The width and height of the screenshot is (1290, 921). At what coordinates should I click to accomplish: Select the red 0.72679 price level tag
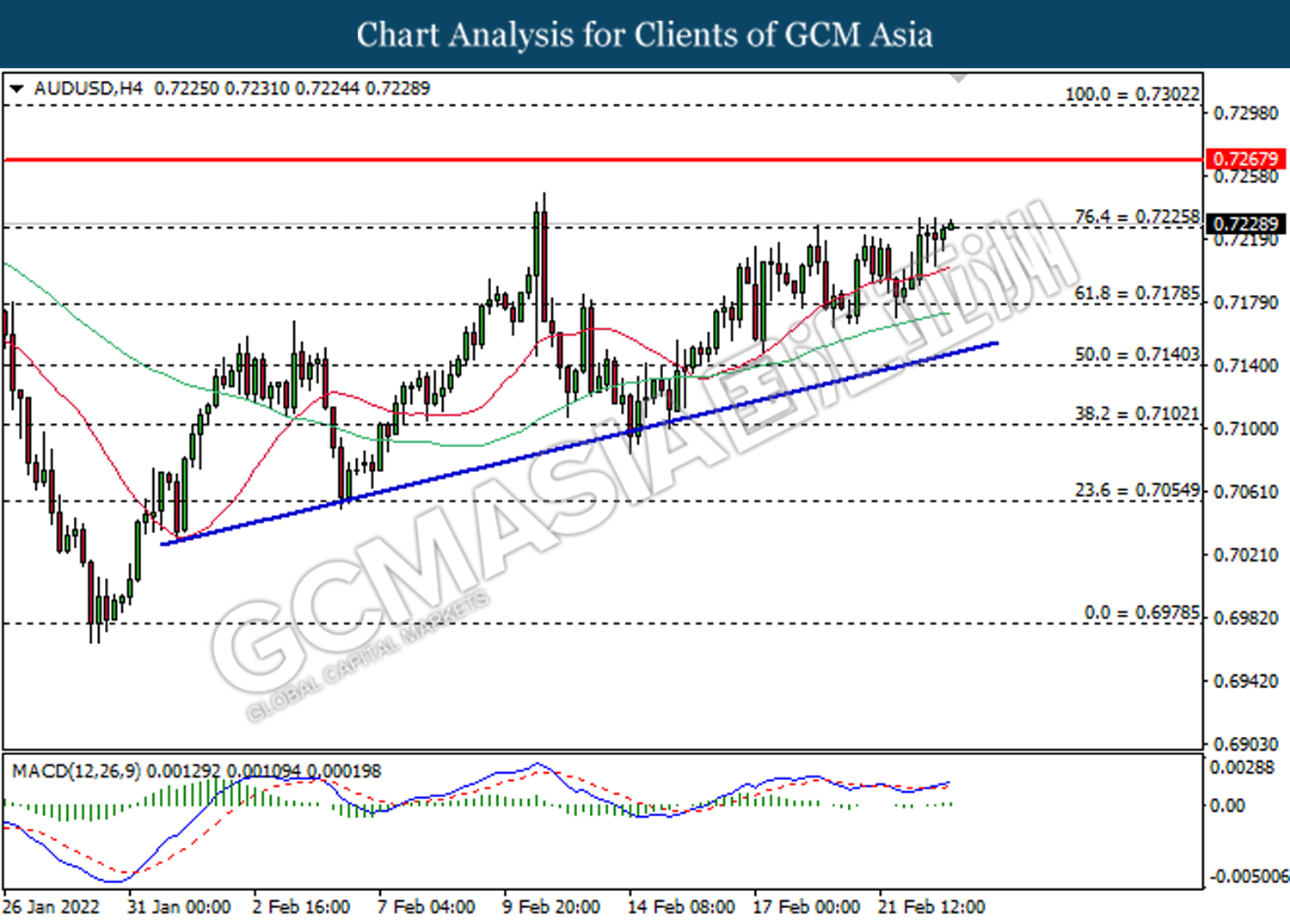(1246, 159)
